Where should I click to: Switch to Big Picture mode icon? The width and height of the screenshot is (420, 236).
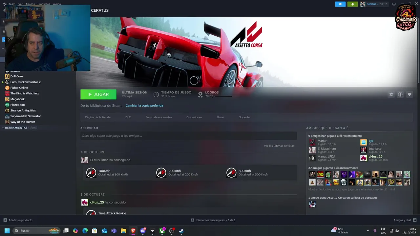(x=394, y=4)
